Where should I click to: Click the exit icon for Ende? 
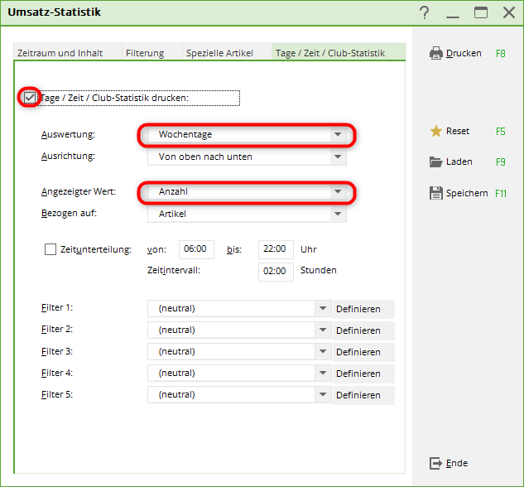tap(436, 463)
